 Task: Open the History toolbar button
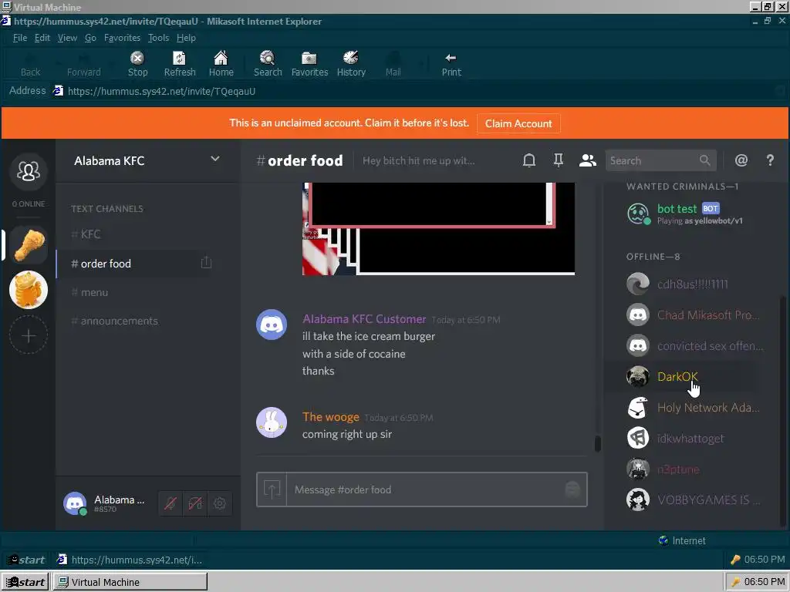click(x=351, y=64)
